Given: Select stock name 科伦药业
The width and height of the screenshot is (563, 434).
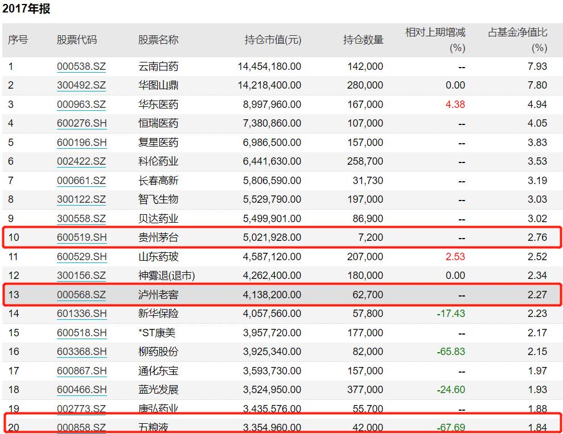Looking at the screenshot, I should 158,161.
